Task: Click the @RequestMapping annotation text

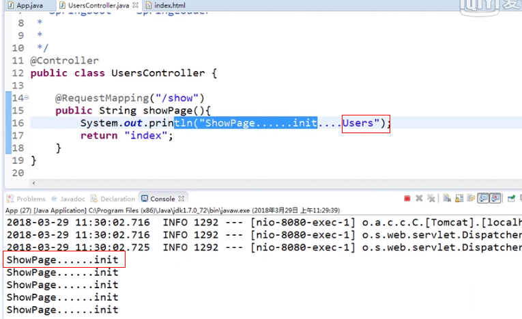Action: (102, 98)
